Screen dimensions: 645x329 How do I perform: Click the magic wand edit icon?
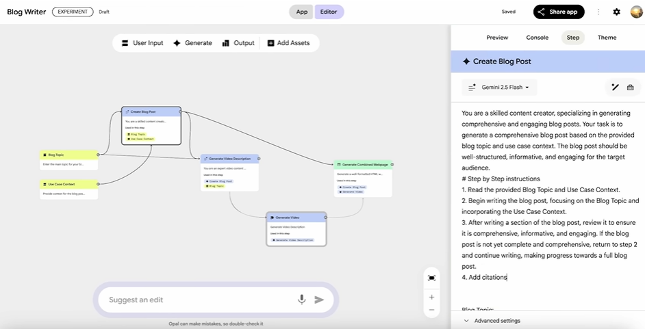(x=615, y=88)
